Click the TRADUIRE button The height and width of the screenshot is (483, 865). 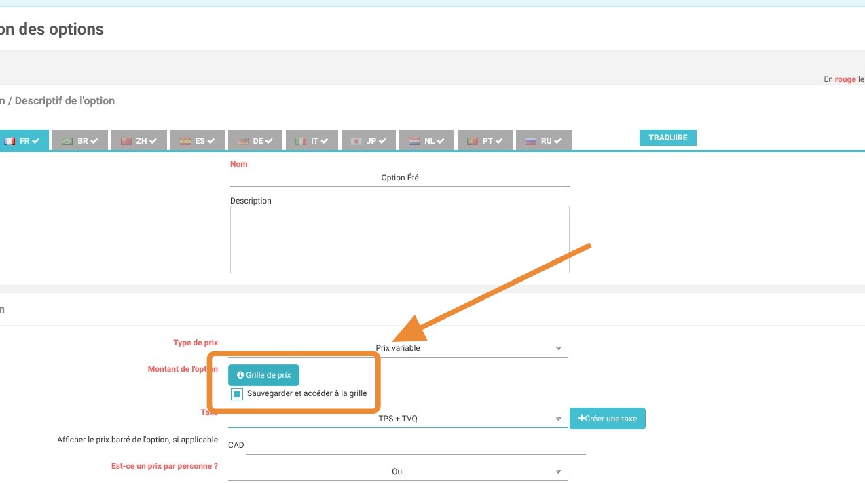[668, 138]
